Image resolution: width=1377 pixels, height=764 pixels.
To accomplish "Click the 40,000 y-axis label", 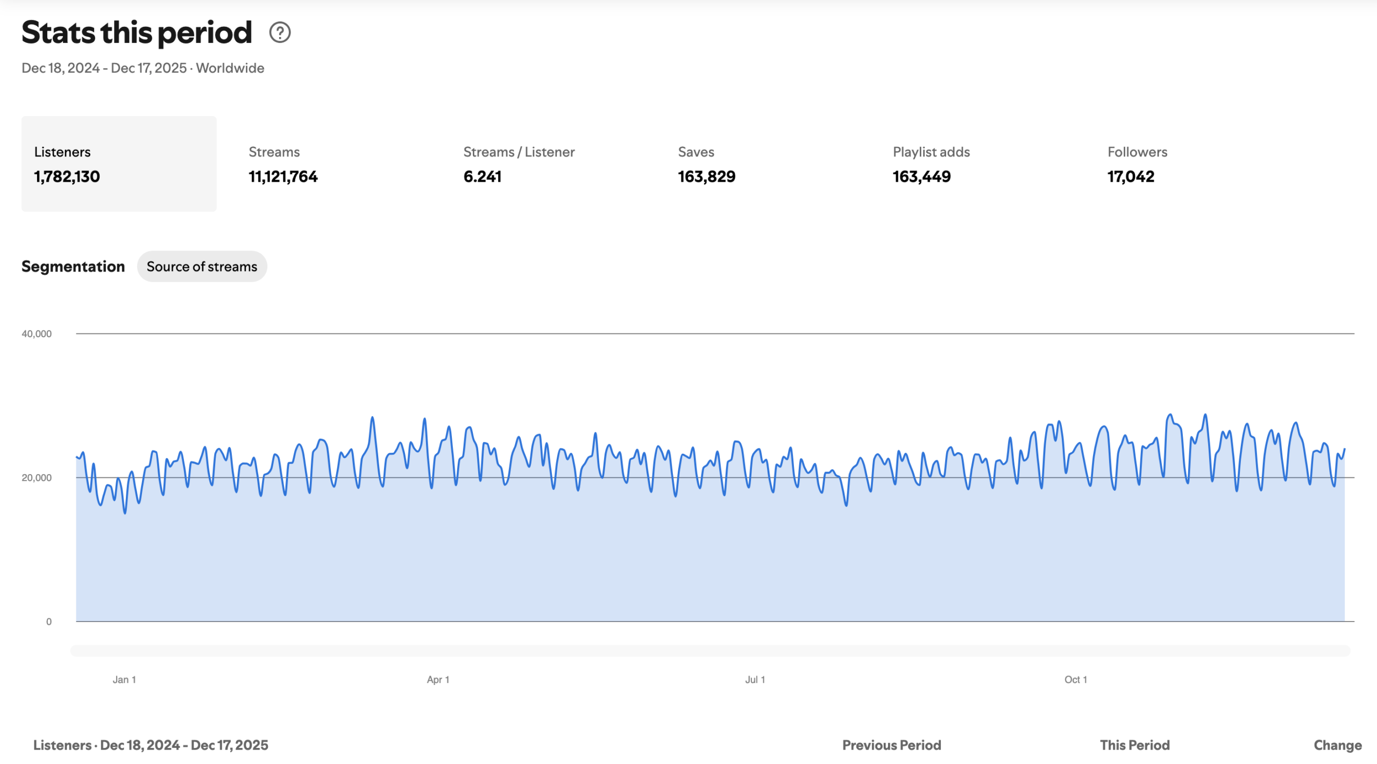I will point(37,334).
